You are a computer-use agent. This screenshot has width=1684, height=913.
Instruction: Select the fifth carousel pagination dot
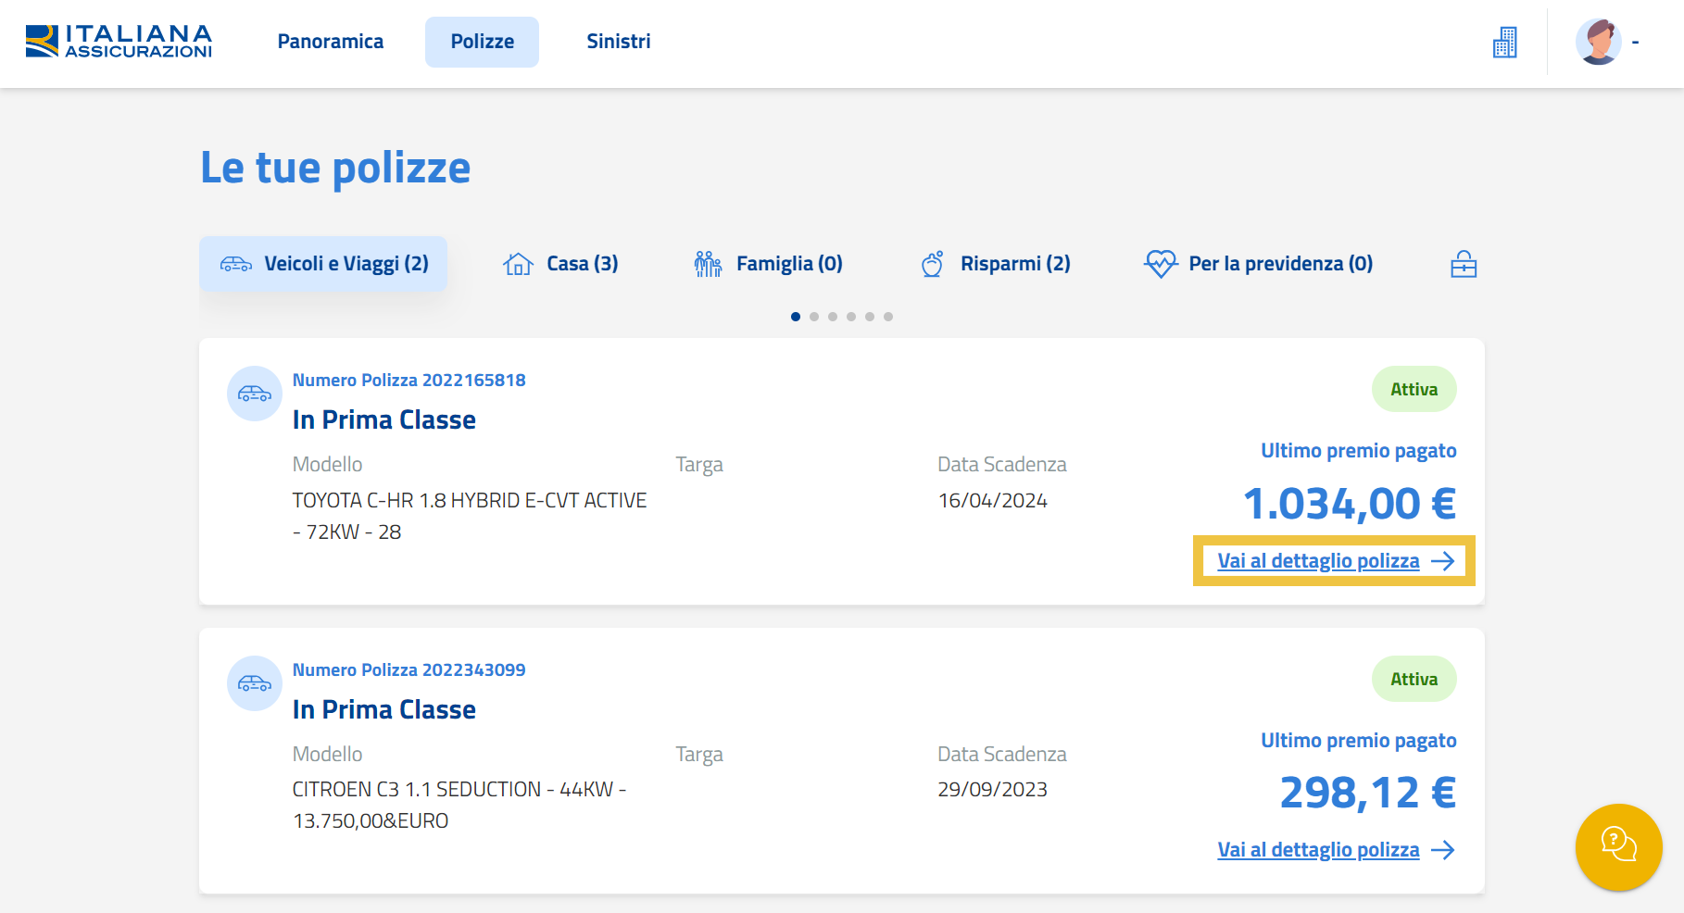click(870, 317)
